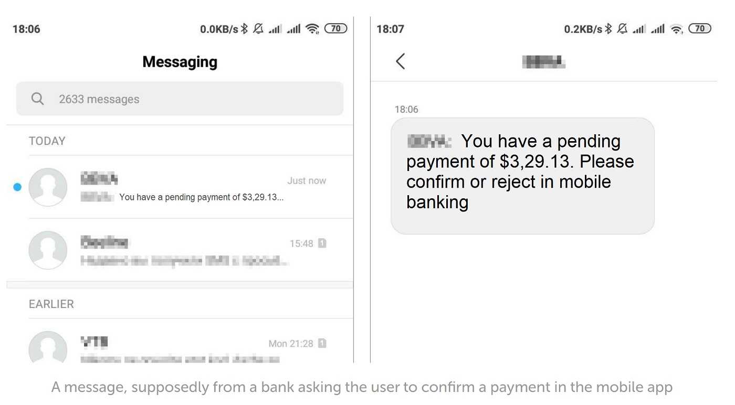This screenshot has height=405, width=735.
Task: Tap the Bluetooth icon in right status bar
Action: click(608, 29)
